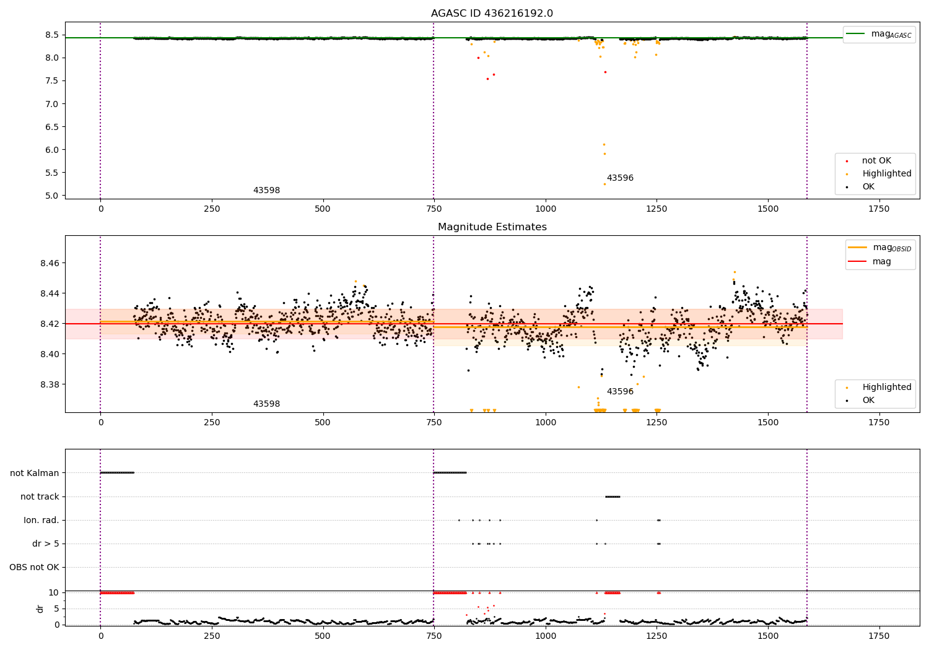Select the "Magnitude Estimates" plot title

pyautogui.click(x=492, y=227)
